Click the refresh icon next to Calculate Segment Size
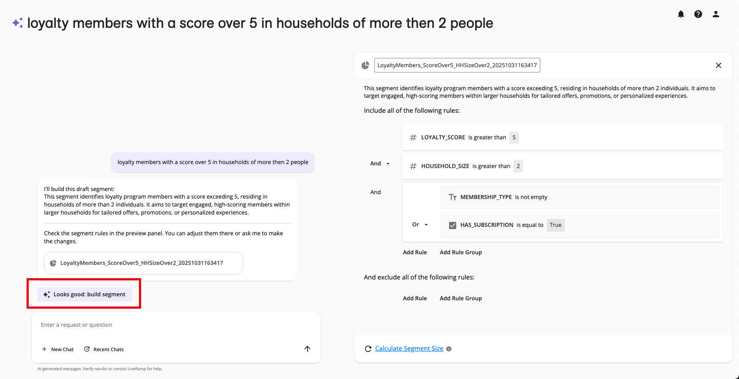Viewport: 739px width, 379px height. (368, 349)
